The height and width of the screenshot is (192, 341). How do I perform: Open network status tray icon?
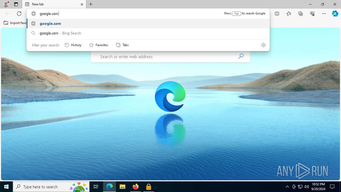[x=300, y=187]
